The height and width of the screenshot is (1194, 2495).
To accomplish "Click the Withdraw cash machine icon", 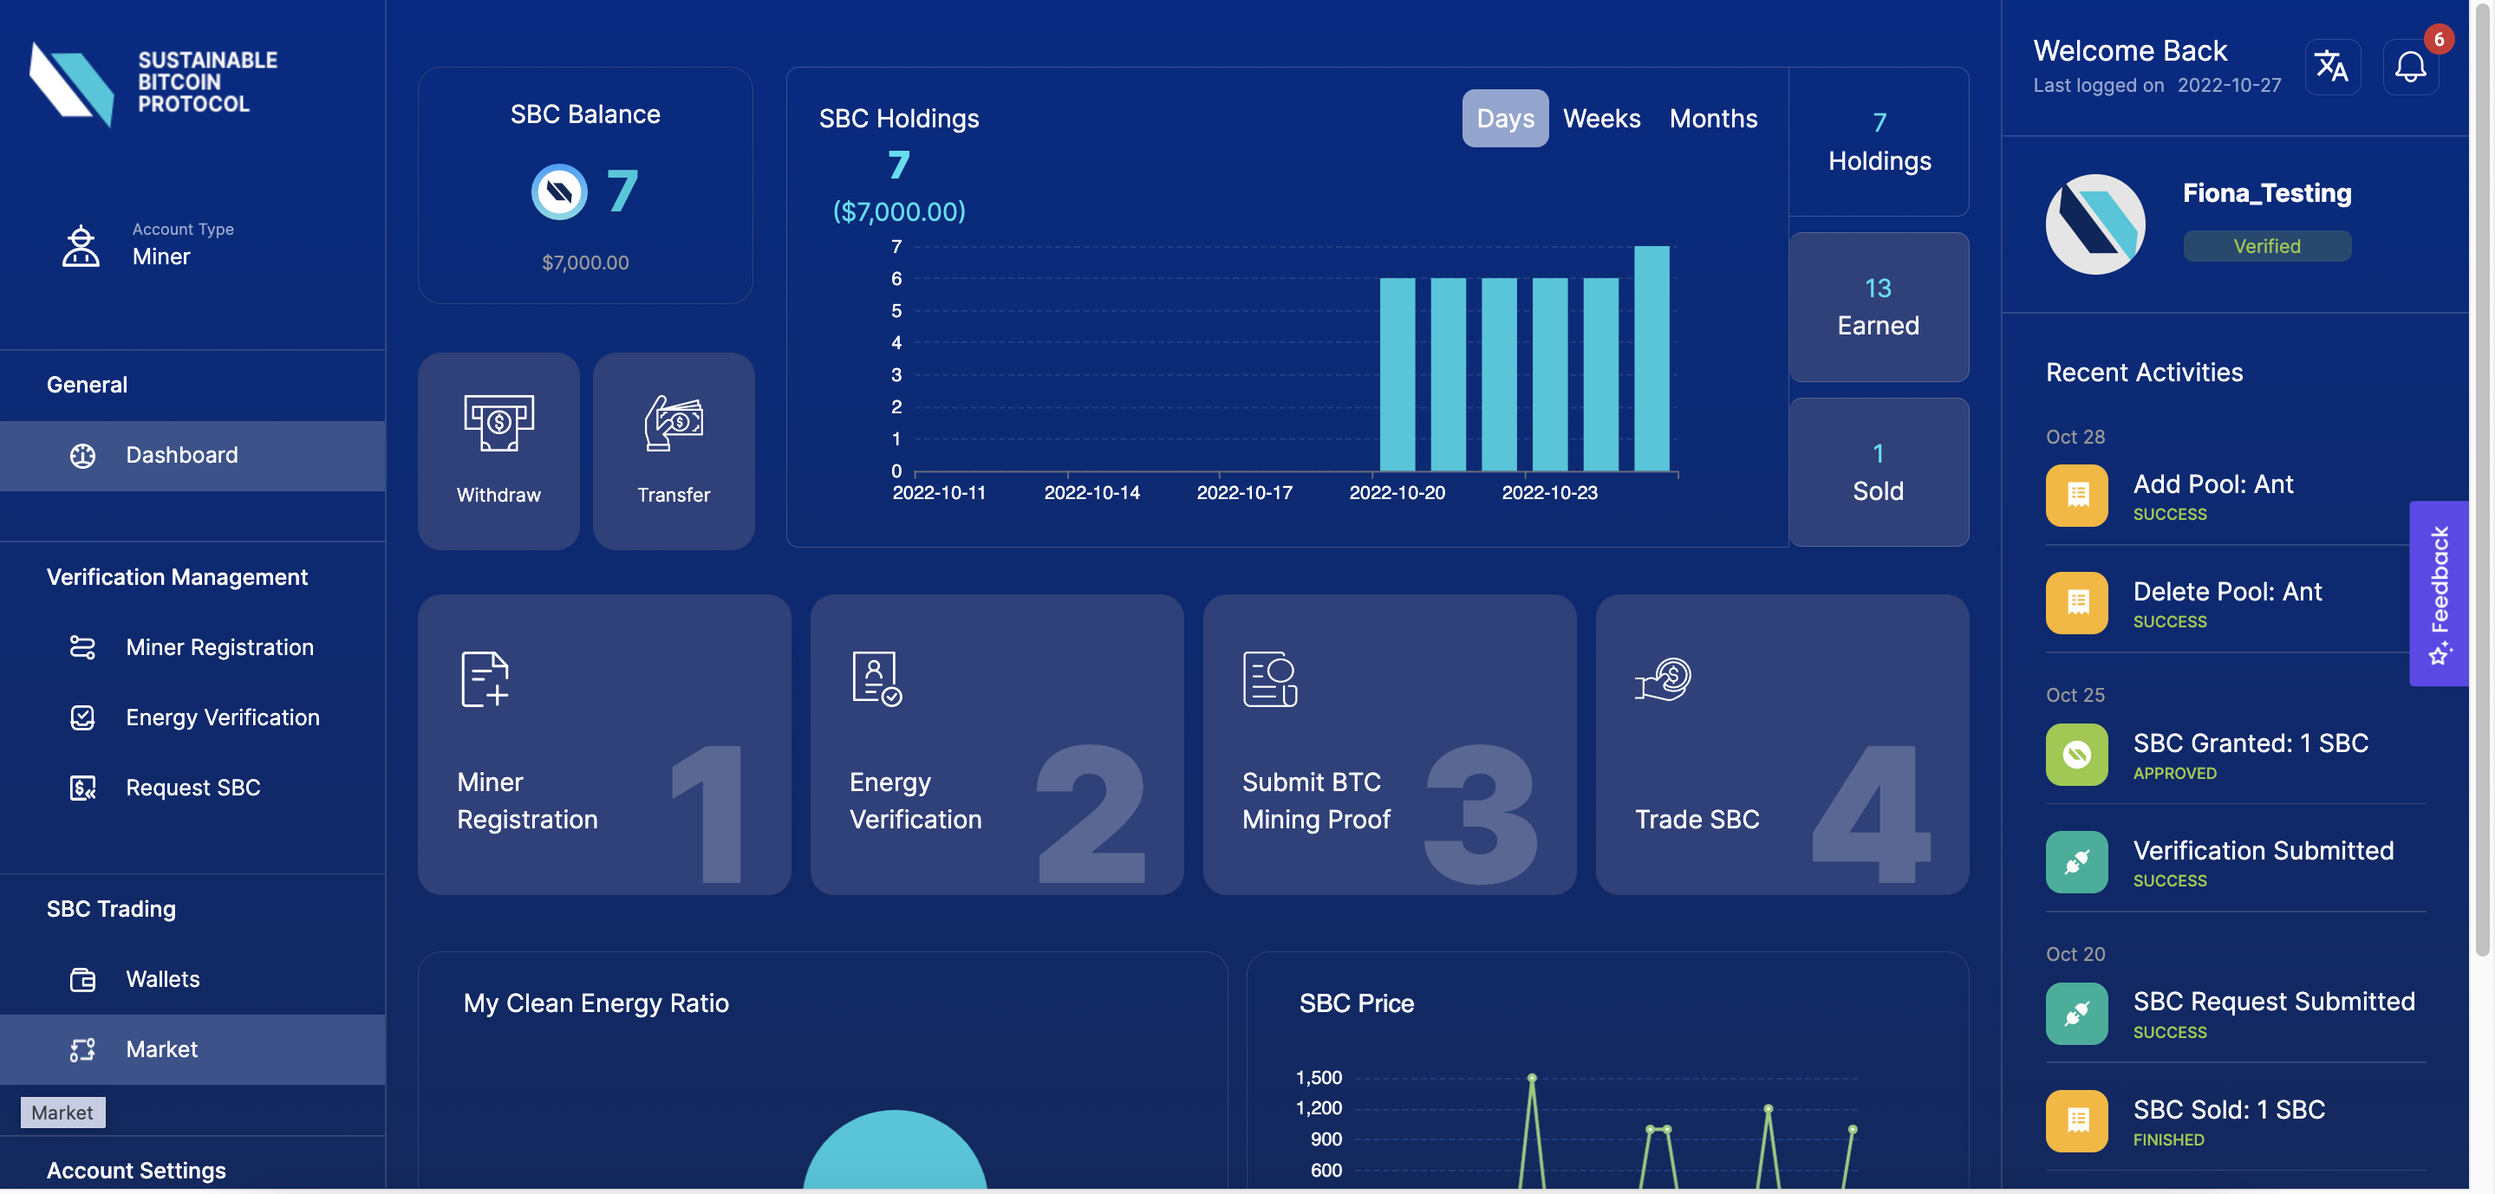I will [498, 423].
